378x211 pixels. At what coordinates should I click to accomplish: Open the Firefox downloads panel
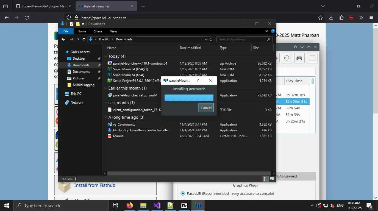(331, 18)
